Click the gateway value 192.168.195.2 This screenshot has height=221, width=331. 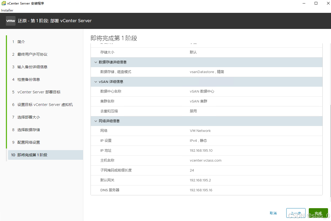click(x=200, y=180)
